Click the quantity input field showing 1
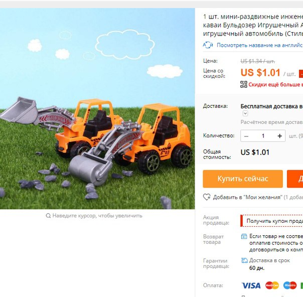 [x=263, y=136]
